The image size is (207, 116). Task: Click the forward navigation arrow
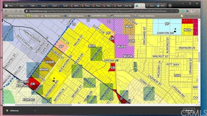tap(11, 11)
